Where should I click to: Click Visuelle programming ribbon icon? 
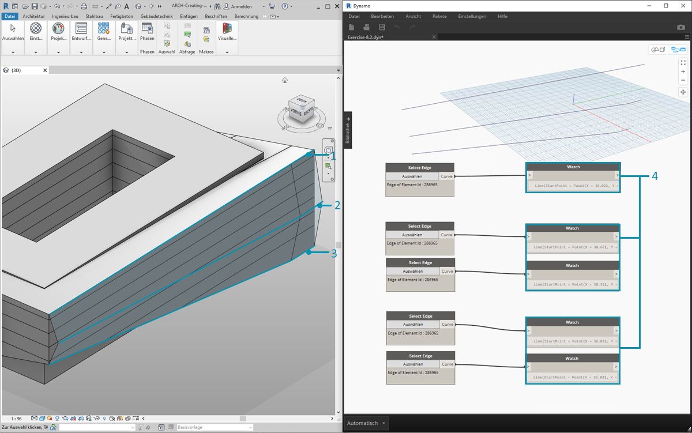tap(227, 28)
